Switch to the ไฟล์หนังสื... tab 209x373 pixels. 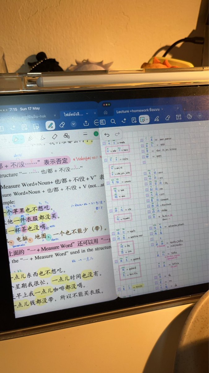pyautogui.click(x=73, y=114)
